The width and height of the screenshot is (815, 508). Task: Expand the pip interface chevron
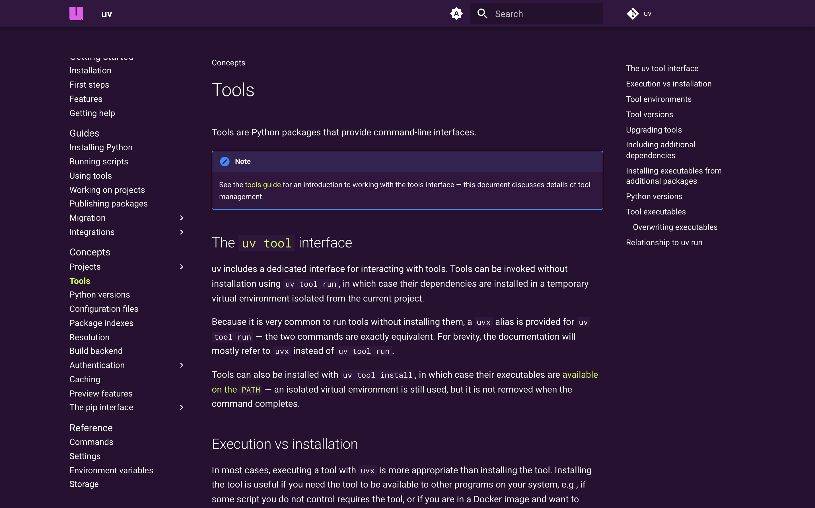[x=182, y=407]
